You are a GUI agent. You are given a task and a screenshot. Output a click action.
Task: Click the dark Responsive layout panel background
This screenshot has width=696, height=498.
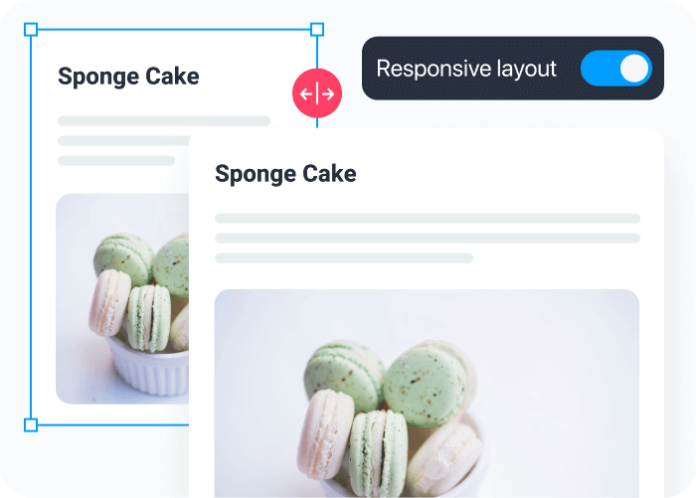[513, 69]
